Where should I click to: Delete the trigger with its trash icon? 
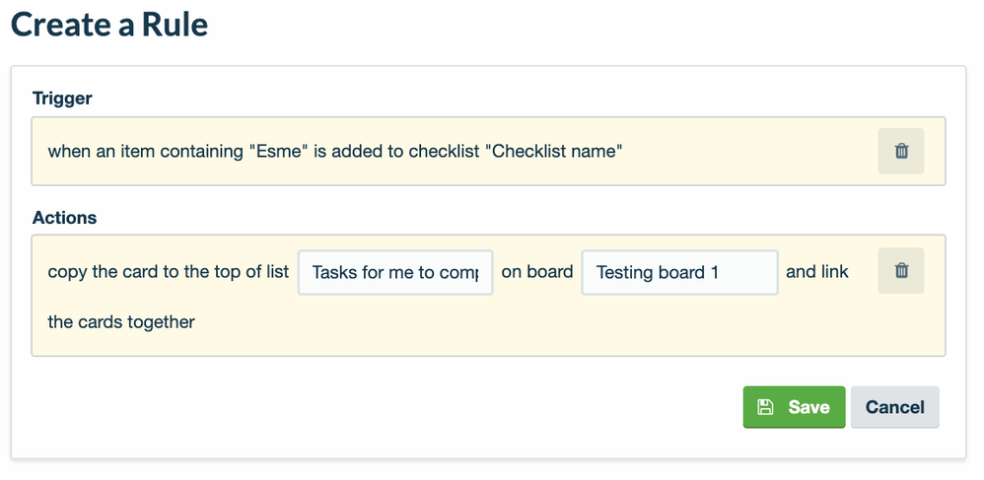click(901, 152)
